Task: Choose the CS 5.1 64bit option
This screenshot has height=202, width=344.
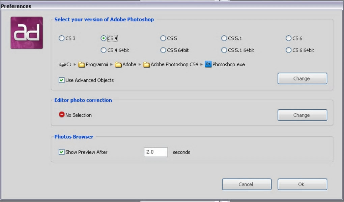Action: tap(224, 50)
